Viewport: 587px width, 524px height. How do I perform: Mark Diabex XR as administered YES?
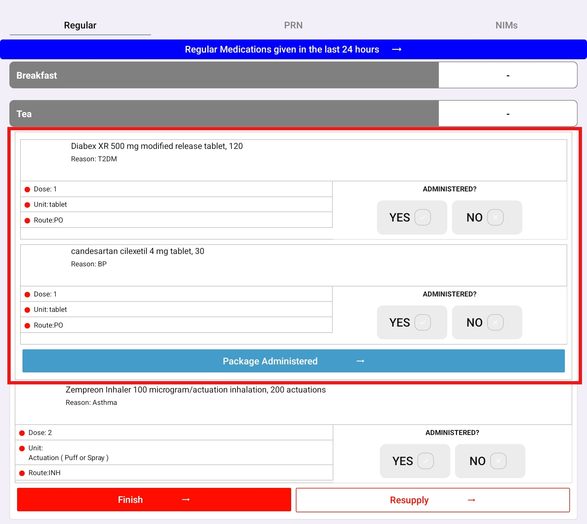[412, 217]
